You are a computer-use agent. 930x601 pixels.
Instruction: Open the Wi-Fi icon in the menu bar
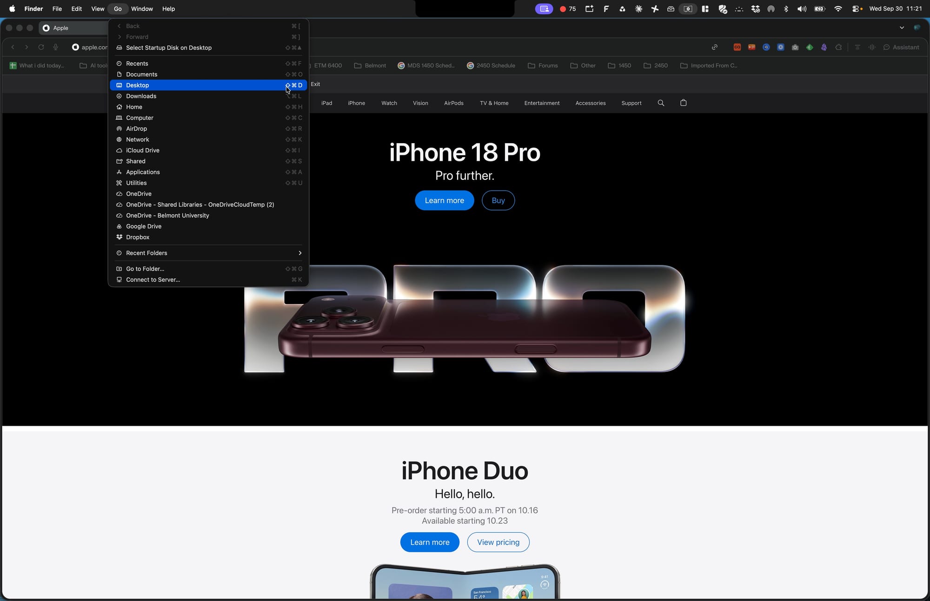pyautogui.click(x=838, y=9)
